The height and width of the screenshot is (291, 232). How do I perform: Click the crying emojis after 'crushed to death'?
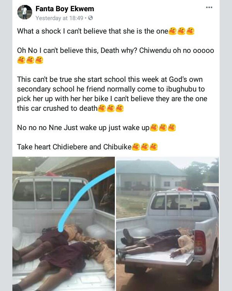tap(111, 108)
